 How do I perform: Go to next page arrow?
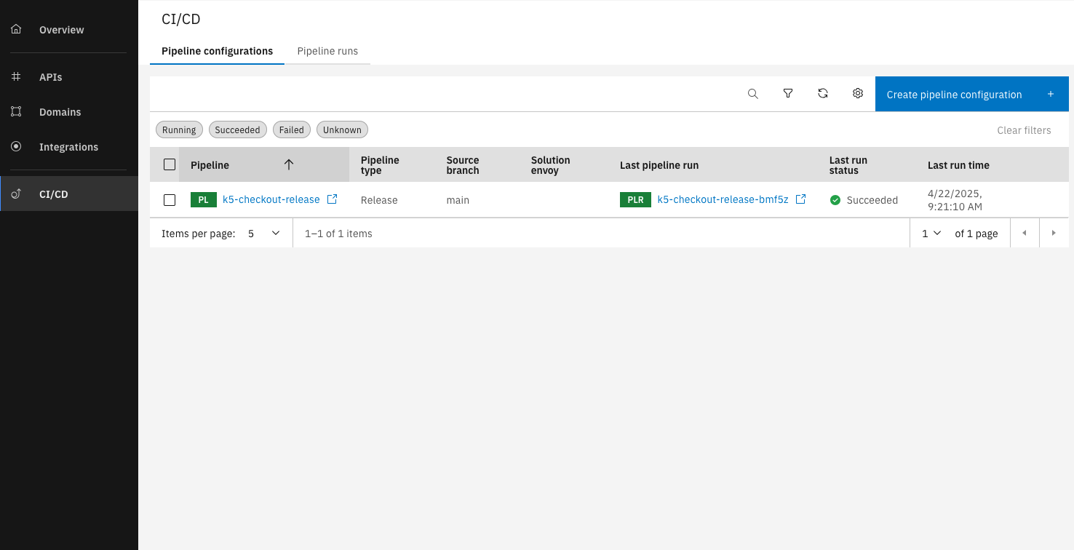1052,234
